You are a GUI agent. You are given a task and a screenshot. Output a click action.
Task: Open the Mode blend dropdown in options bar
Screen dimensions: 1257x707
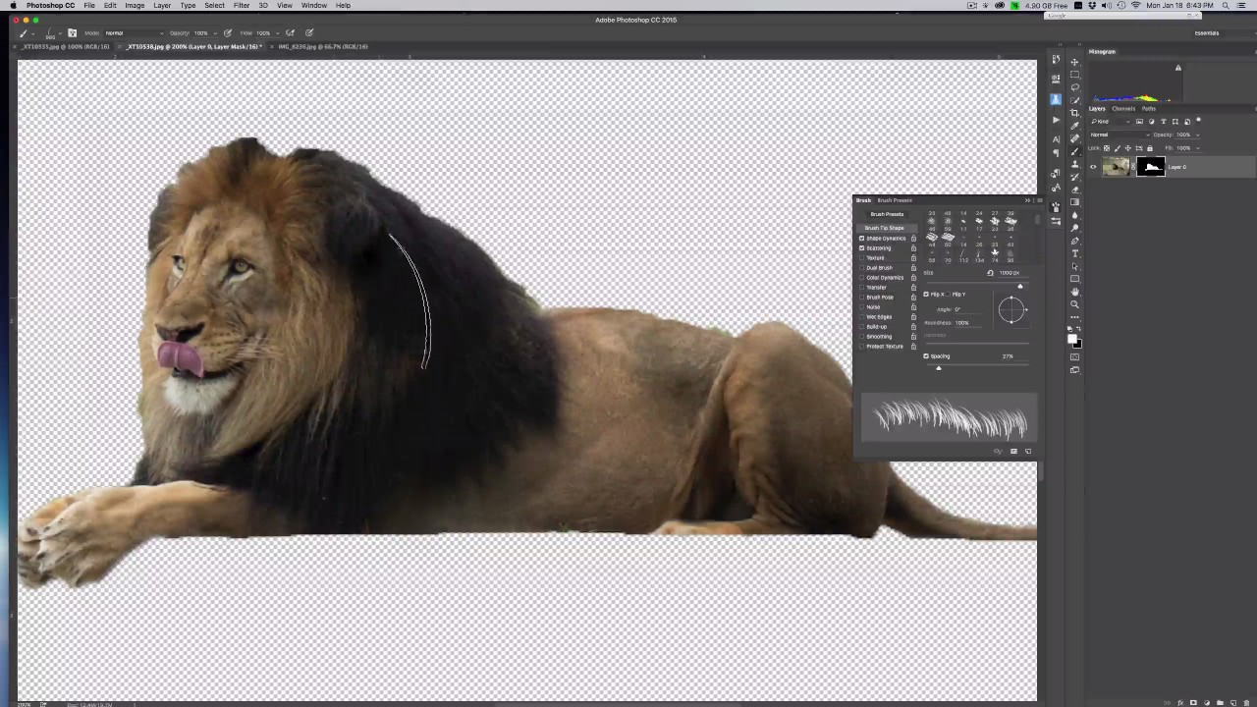coord(134,32)
